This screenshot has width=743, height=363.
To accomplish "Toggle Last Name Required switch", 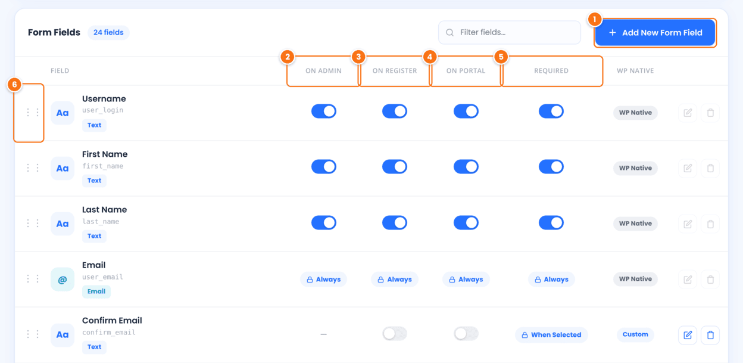I will [551, 222].
